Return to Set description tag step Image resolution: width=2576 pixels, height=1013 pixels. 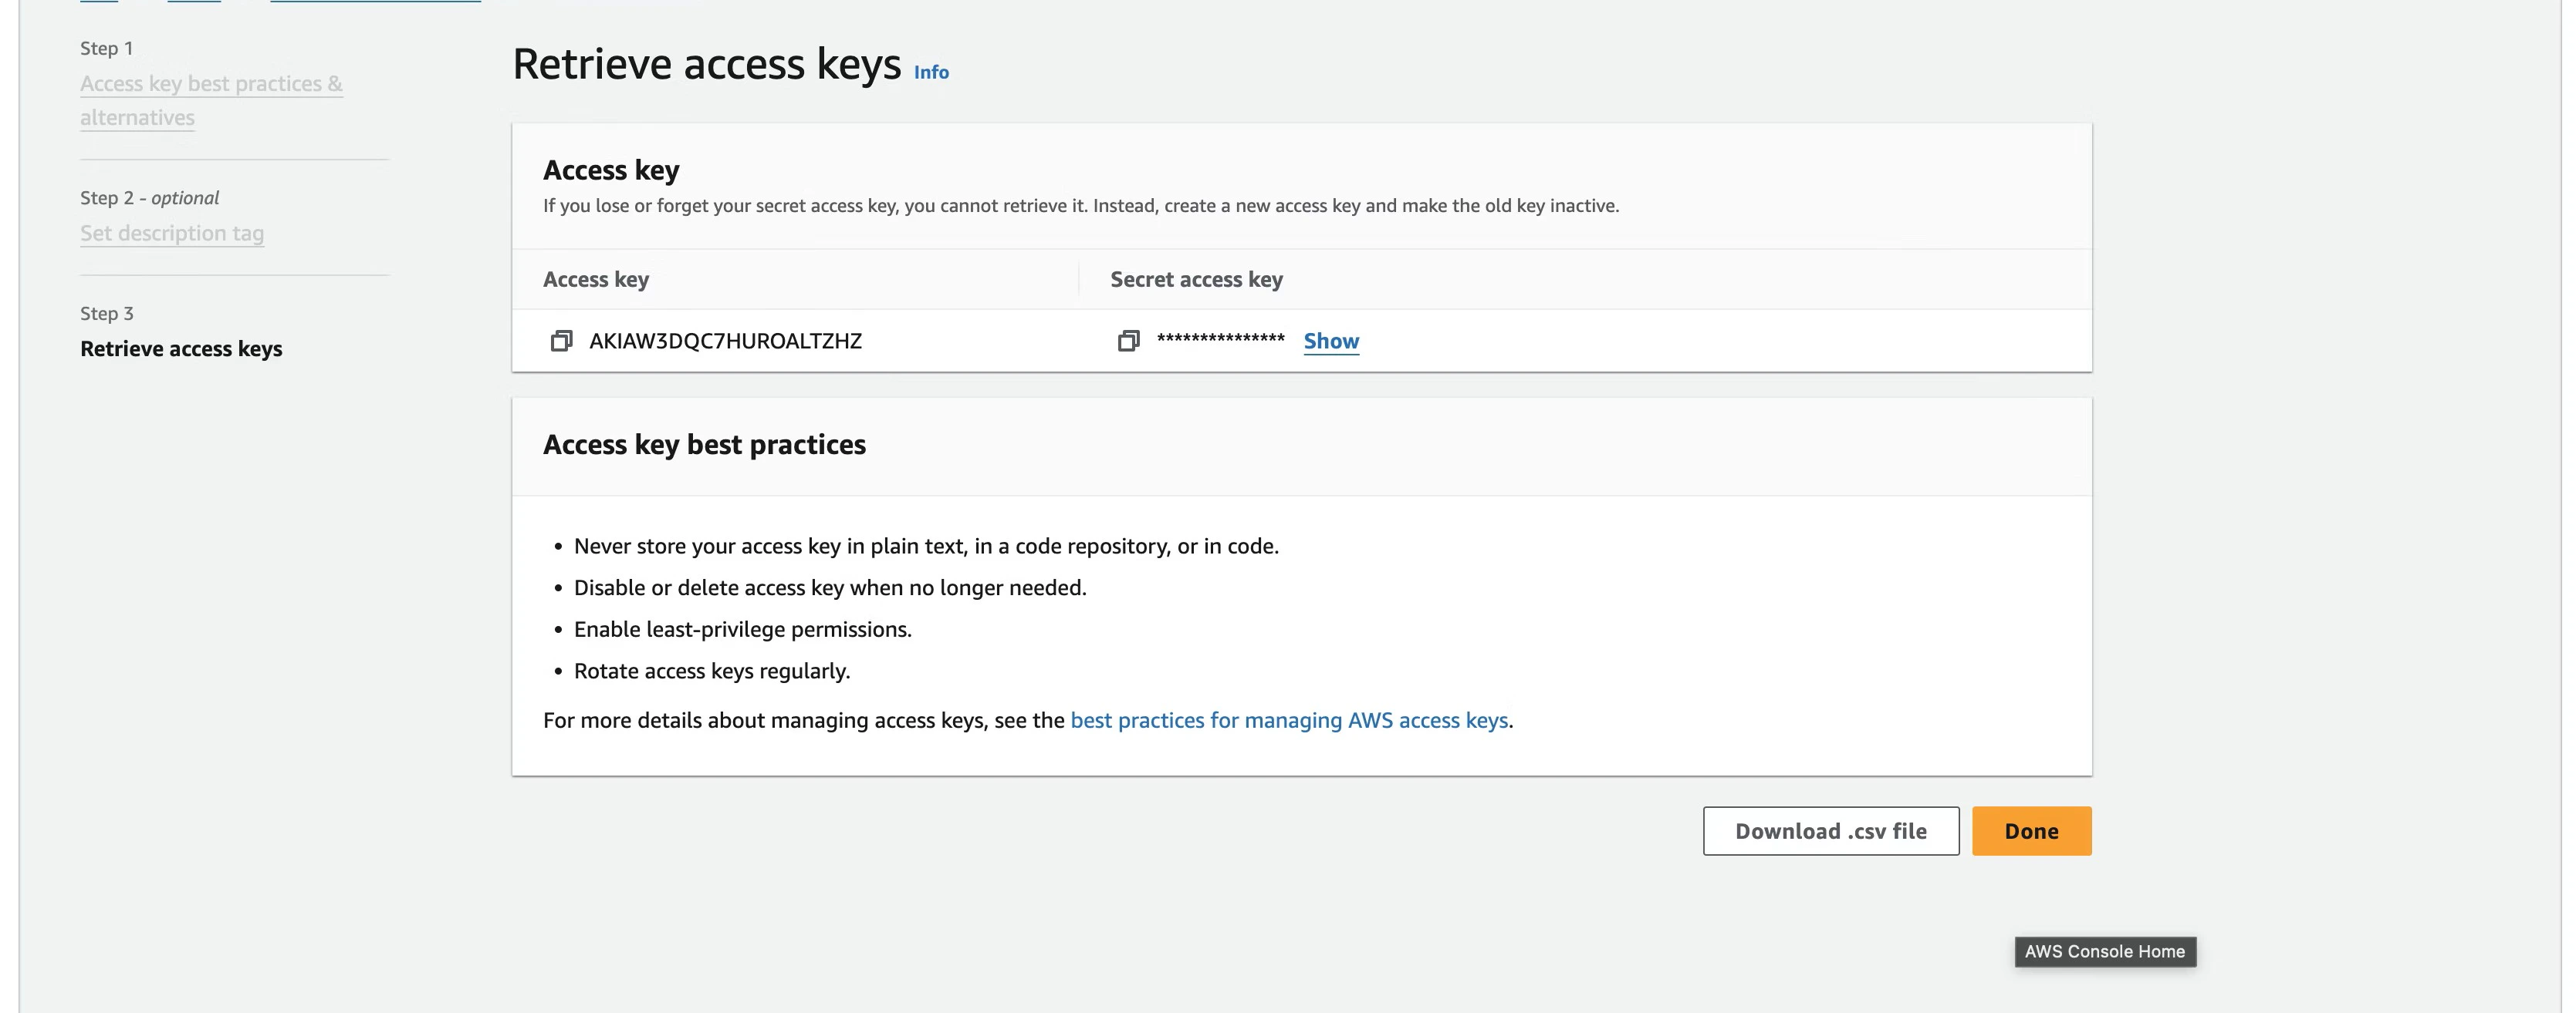point(172,233)
